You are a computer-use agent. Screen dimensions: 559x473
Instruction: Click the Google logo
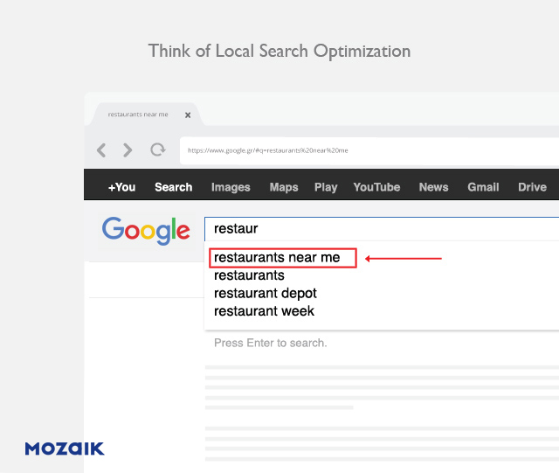(x=146, y=231)
